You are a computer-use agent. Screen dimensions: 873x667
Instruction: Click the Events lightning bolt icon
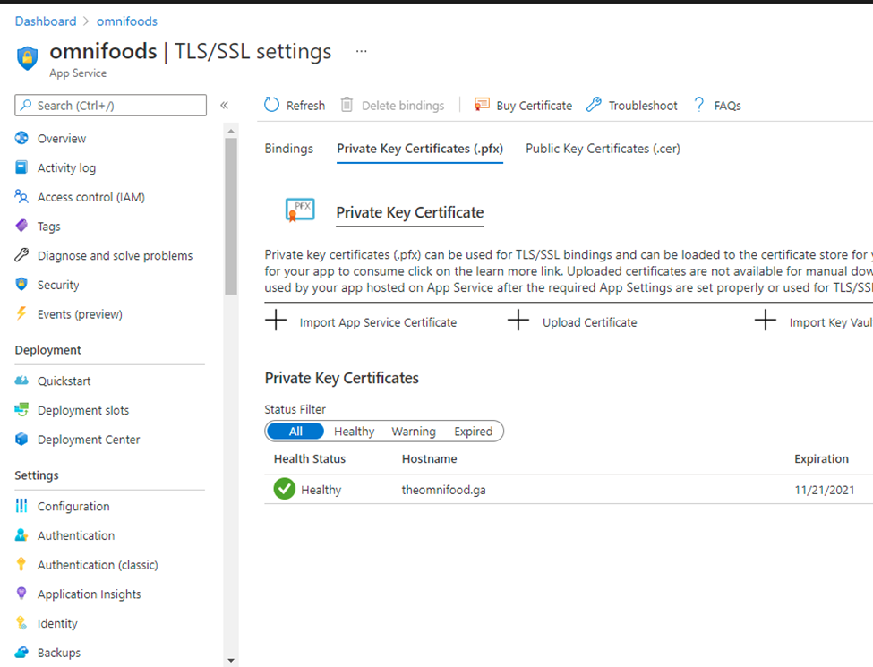[21, 313]
